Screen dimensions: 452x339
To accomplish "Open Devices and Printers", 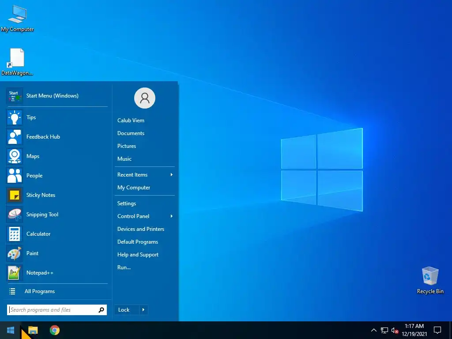I will 141,229.
